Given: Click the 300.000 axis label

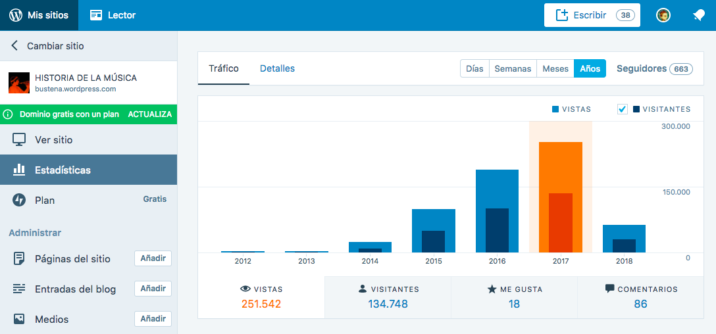Looking at the screenshot, I should [676, 126].
